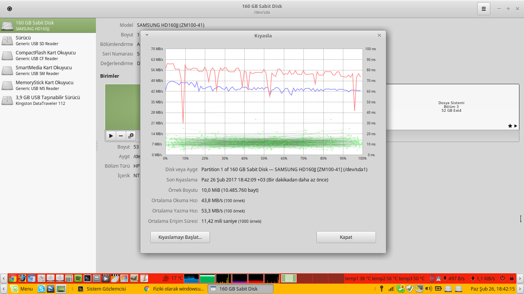This screenshot has width=524, height=294.
Task: Open the network signal strength tray icon
Action: [391, 289]
